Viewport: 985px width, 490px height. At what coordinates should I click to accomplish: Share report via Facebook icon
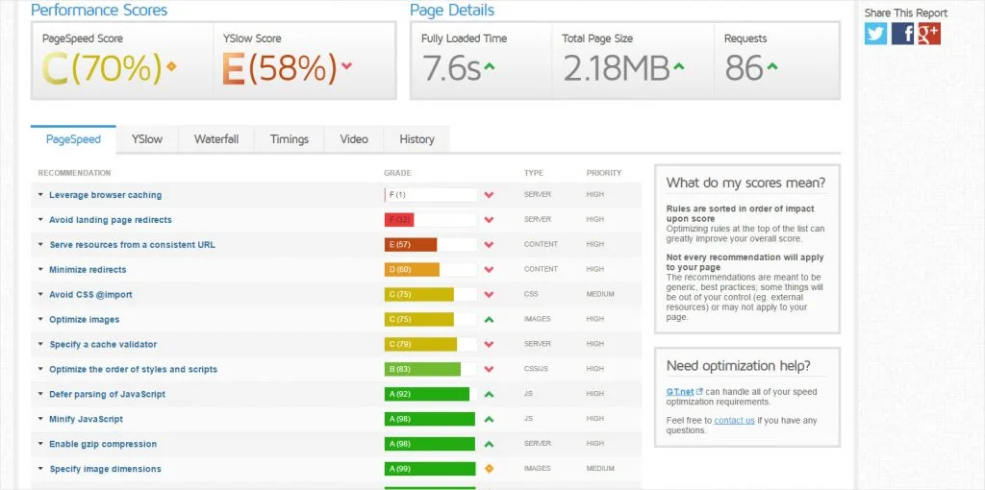point(902,34)
